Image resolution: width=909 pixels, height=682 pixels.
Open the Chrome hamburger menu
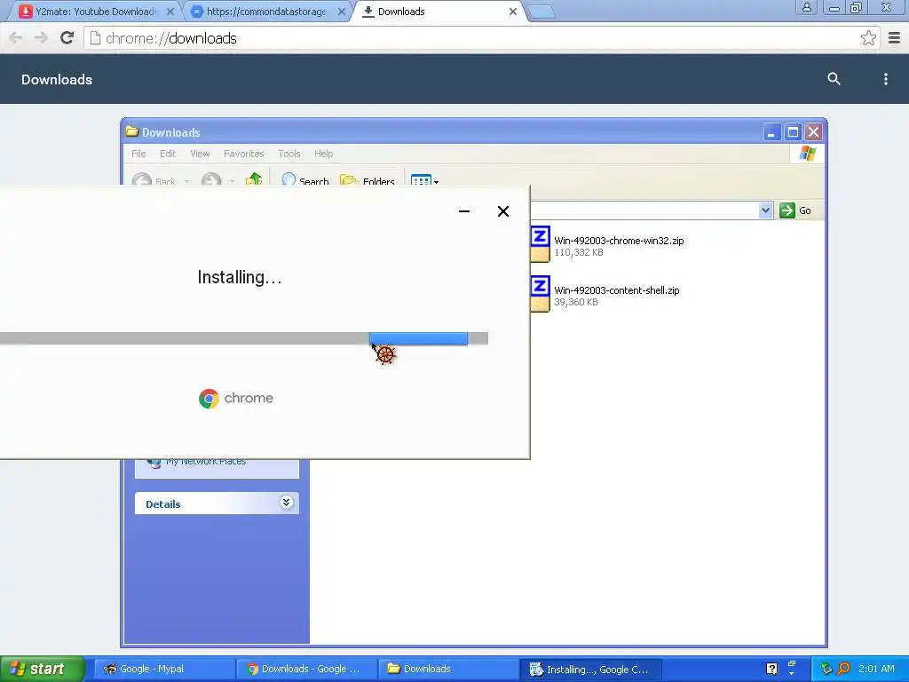(895, 38)
